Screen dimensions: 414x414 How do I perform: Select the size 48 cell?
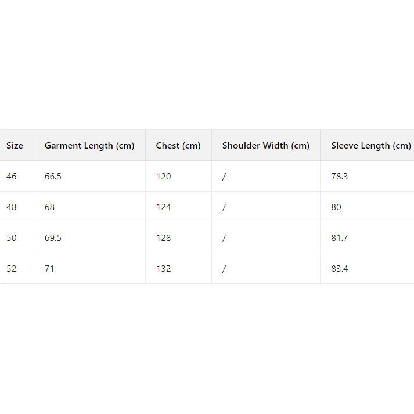[12, 207]
